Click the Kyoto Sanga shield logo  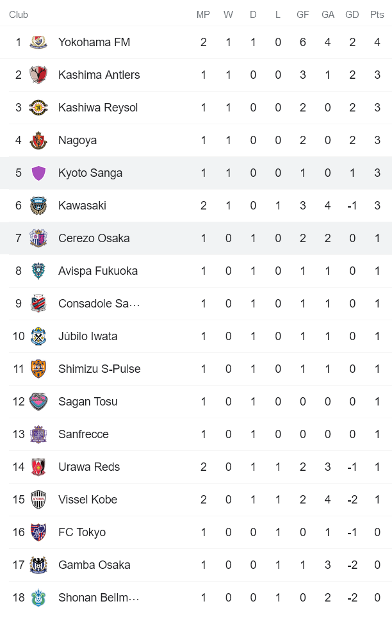[38, 172]
